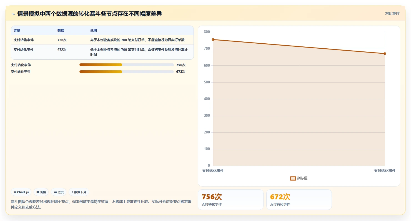This screenshot has width=411, height=221.
Task: Click the progress bar for 672次
Action: tap(127, 72)
